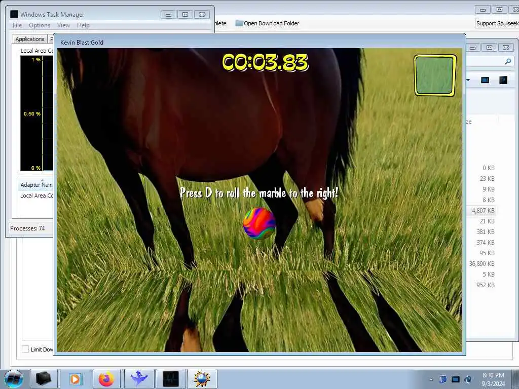Select the file sized 374 KB
Image resolution: width=519 pixels, height=389 pixels.
[x=486, y=243]
